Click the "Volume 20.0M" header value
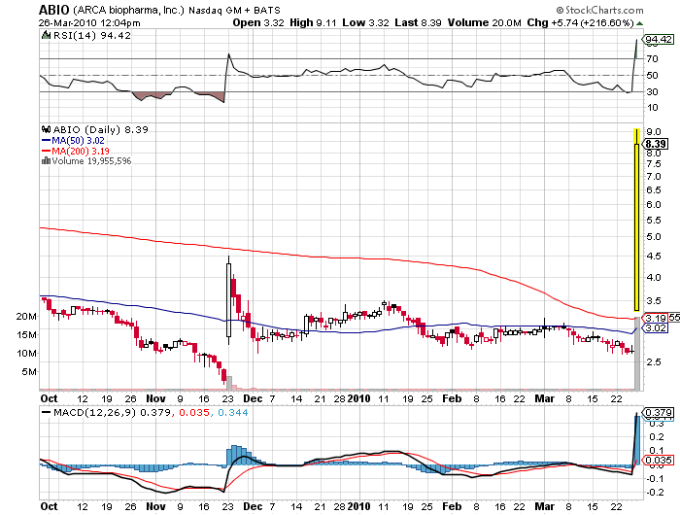The width and height of the screenshot is (680, 515). 485,22
